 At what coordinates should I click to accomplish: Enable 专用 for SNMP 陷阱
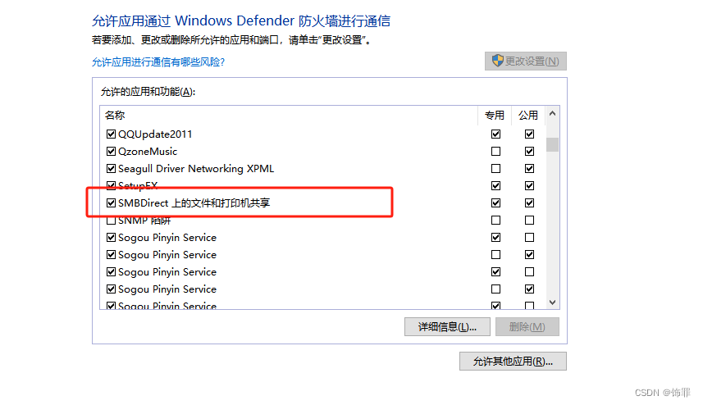tap(495, 220)
